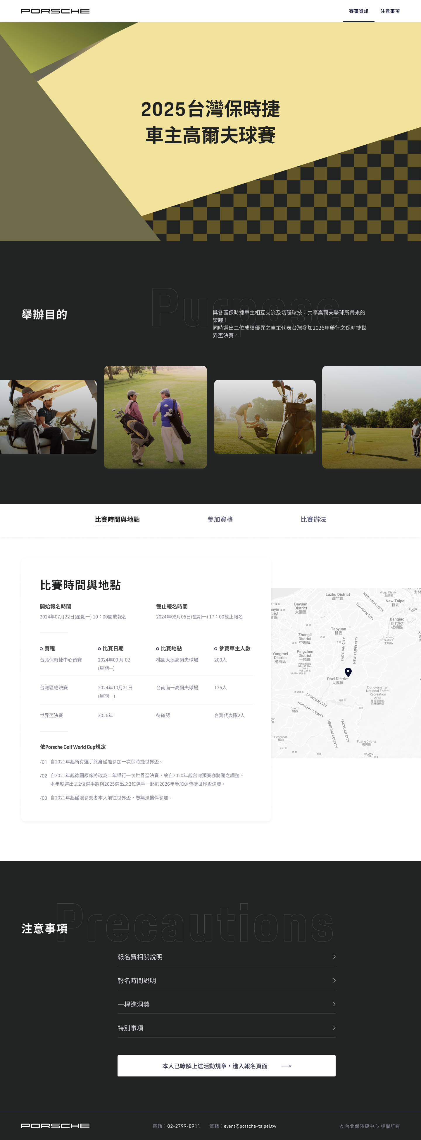The image size is (421, 1140).
Task: Click the Porsche logo in the header
Action: (x=55, y=11)
